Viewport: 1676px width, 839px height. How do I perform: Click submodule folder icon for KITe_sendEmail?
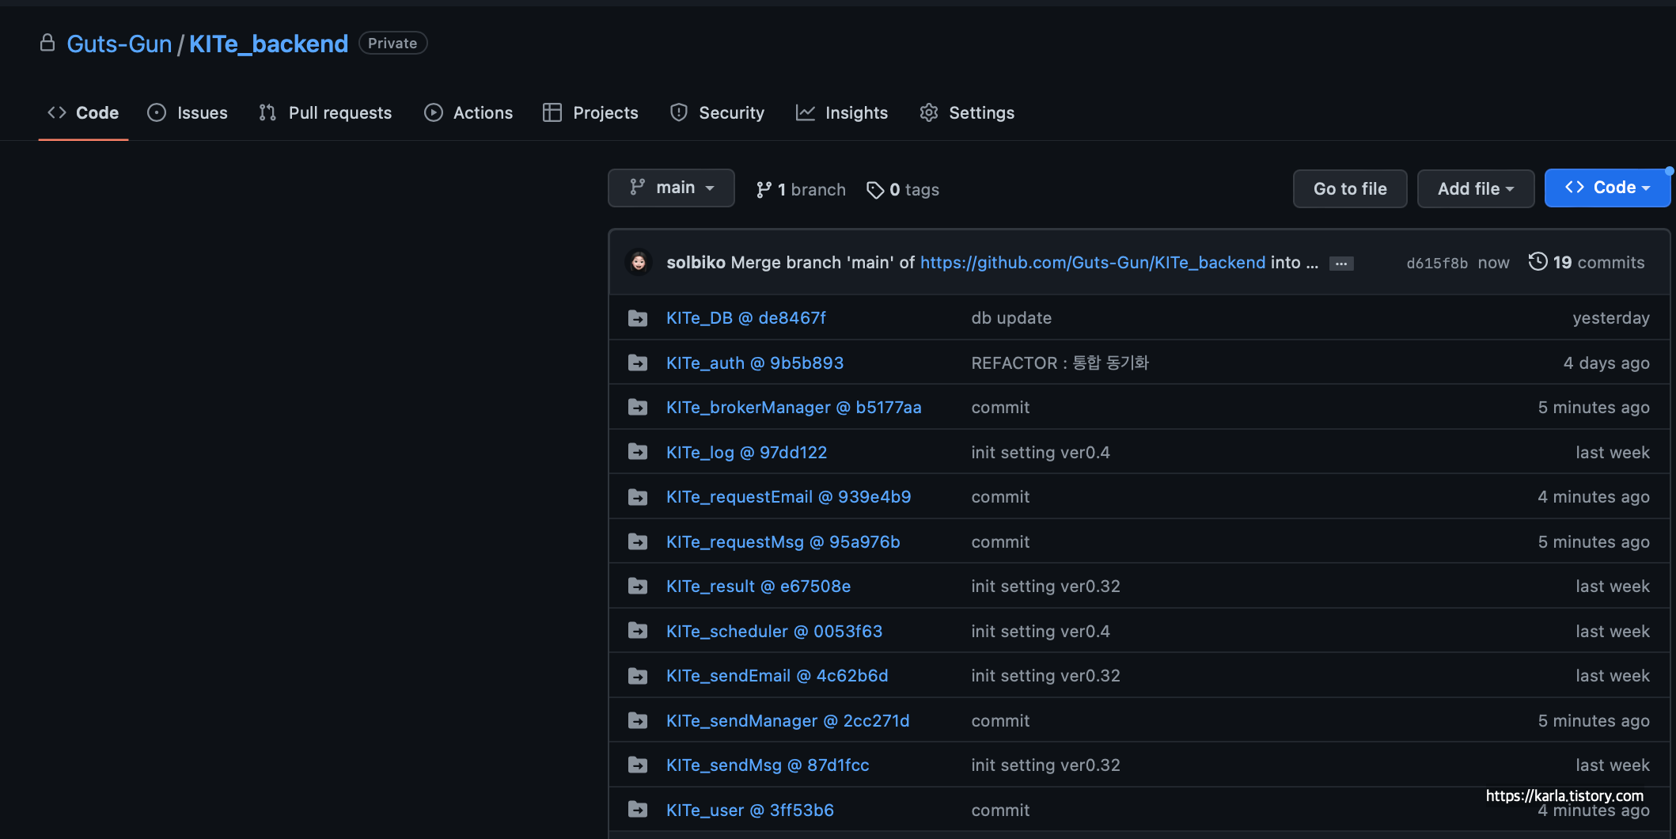(x=638, y=676)
